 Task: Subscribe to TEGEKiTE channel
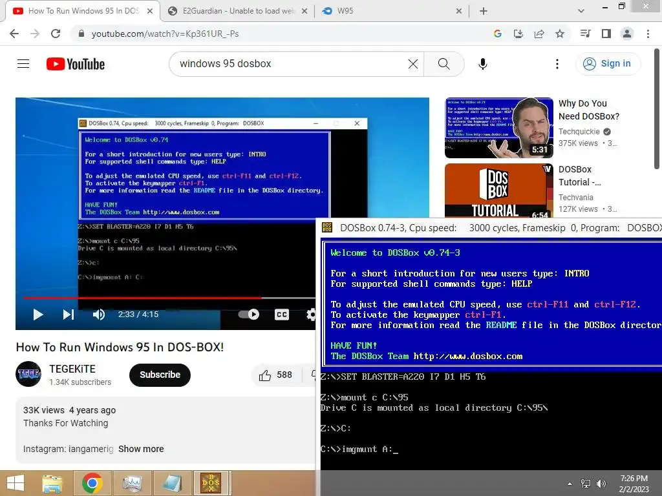click(x=160, y=375)
